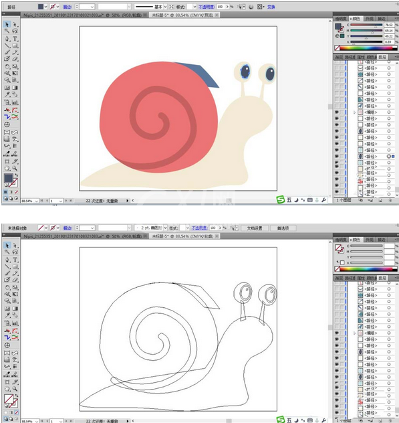399x423 pixels.
Task: Click the targeted circle of the highlighted path layer
Action: pyautogui.click(x=389, y=156)
